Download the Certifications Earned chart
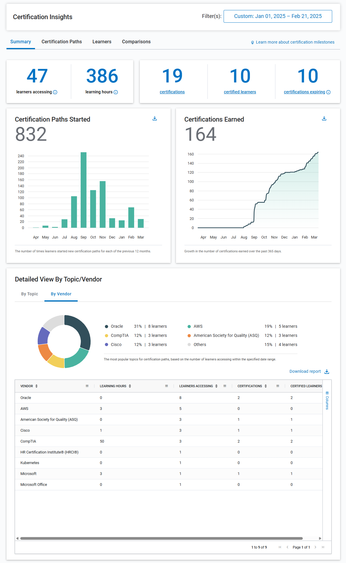Screen dimensions: 346x563 coord(324,118)
